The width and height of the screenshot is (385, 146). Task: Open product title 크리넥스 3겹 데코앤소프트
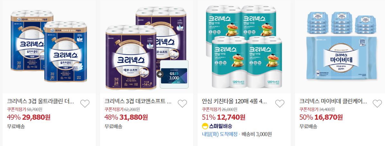pos(138,101)
